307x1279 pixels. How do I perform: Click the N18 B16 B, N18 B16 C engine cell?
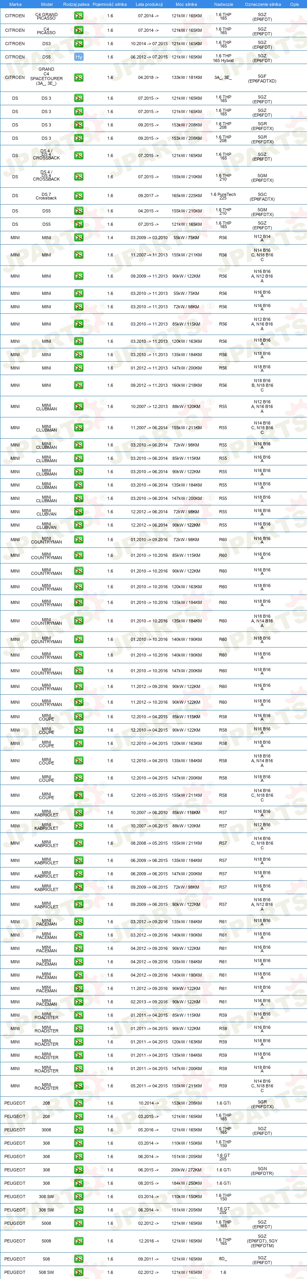pos(262,385)
